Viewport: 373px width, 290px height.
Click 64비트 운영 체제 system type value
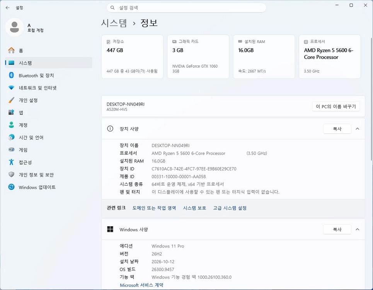point(188,184)
